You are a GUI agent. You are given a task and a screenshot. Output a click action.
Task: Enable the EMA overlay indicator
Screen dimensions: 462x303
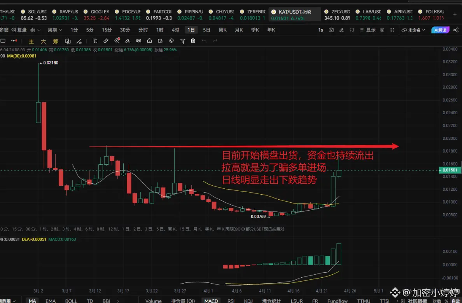click(51, 301)
